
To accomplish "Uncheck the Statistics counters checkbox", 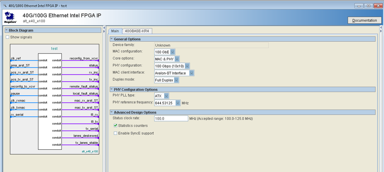I will coord(115,125).
